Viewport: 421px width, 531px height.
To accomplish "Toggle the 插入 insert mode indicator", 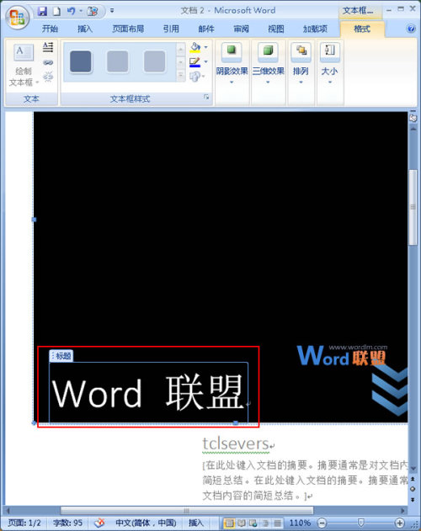I will (196, 523).
